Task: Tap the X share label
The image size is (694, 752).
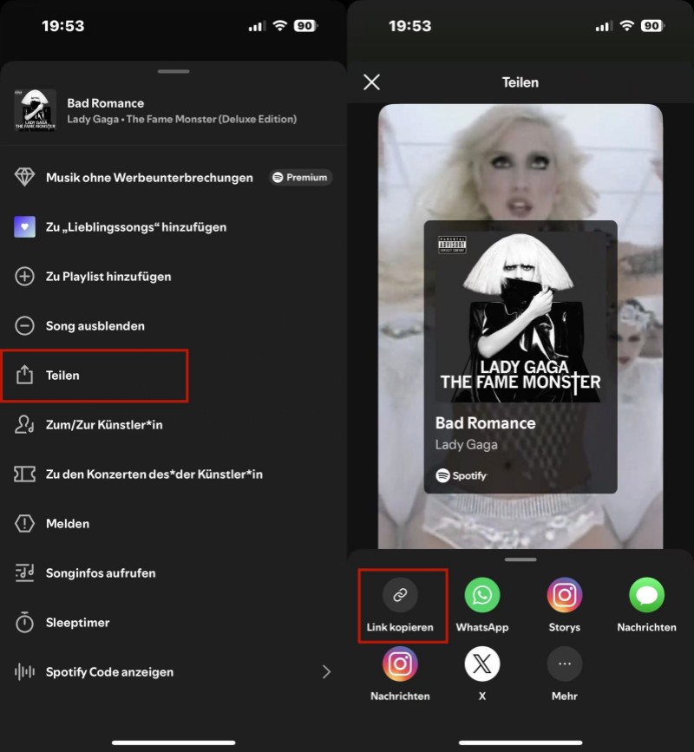Action: tap(482, 696)
